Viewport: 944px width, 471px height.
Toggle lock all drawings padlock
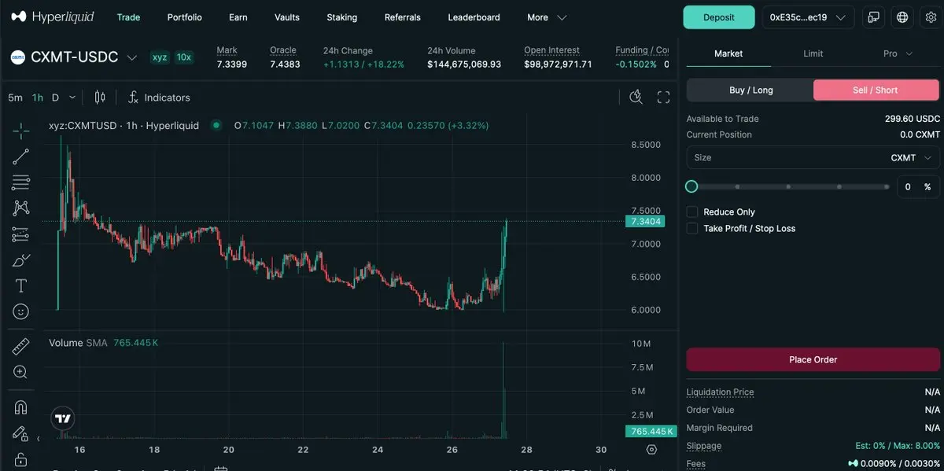click(21, 459)
